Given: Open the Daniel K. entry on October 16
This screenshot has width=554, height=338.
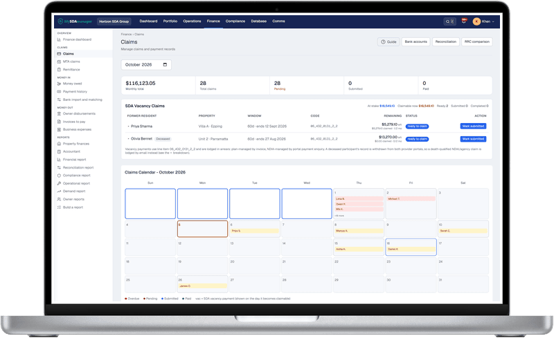Looking at the screenshot, I should tap(411, 249).
